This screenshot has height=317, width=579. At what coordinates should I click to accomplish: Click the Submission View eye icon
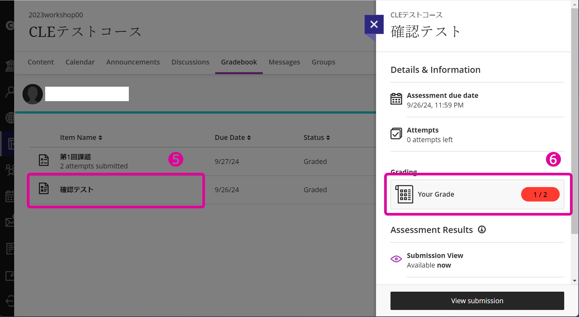pyautogui.click(x=396, y=259)
